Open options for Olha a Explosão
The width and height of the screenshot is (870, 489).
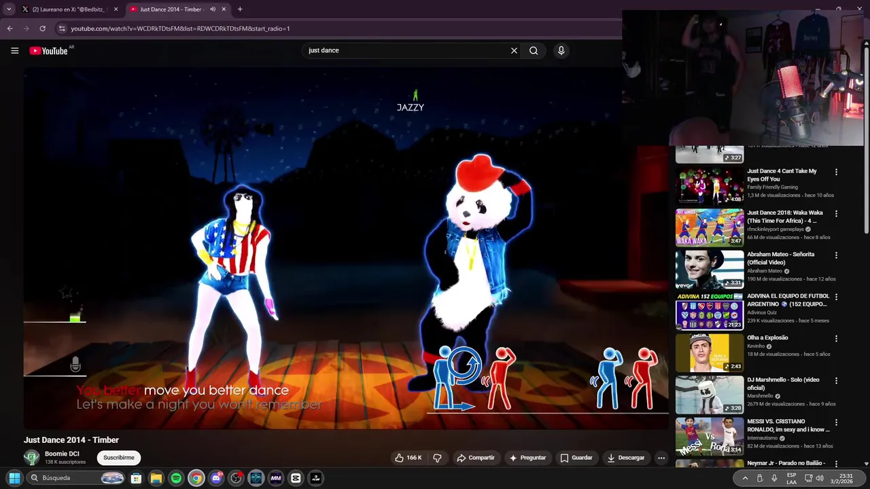(x=836, y=338)
